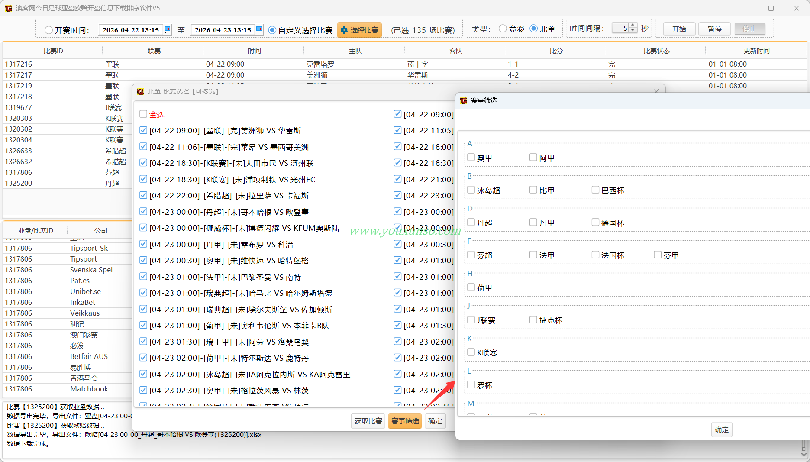Click the app logo in main title bar
Viewport: 810px width, 462px height.
click(x=9, y=8)
